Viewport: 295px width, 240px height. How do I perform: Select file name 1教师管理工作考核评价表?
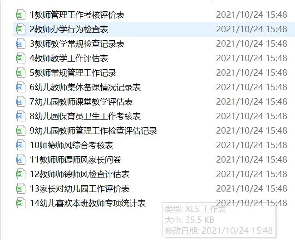[x=77, y=14]
